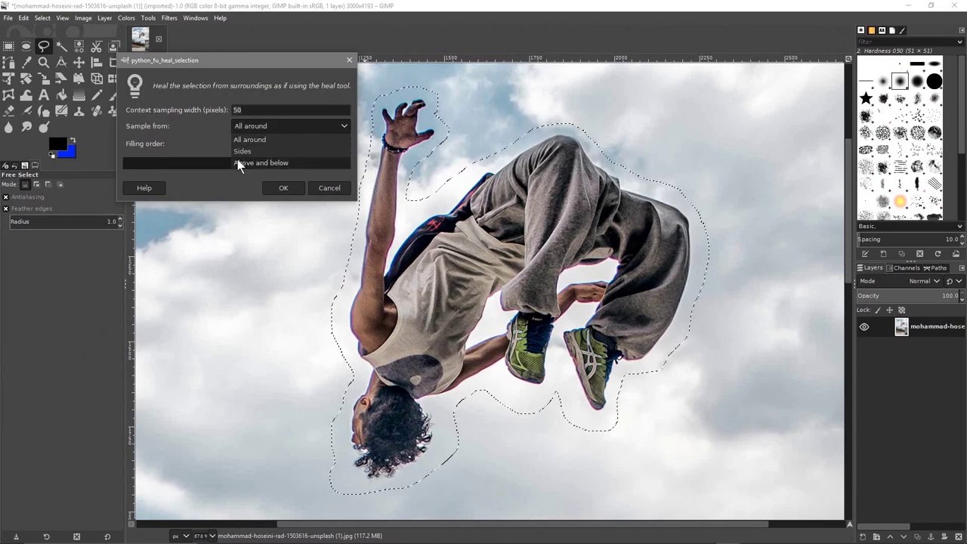Open the px unit dropdown in status bar
The height and width of the screenshot is (544, 967).
[179, 536]
